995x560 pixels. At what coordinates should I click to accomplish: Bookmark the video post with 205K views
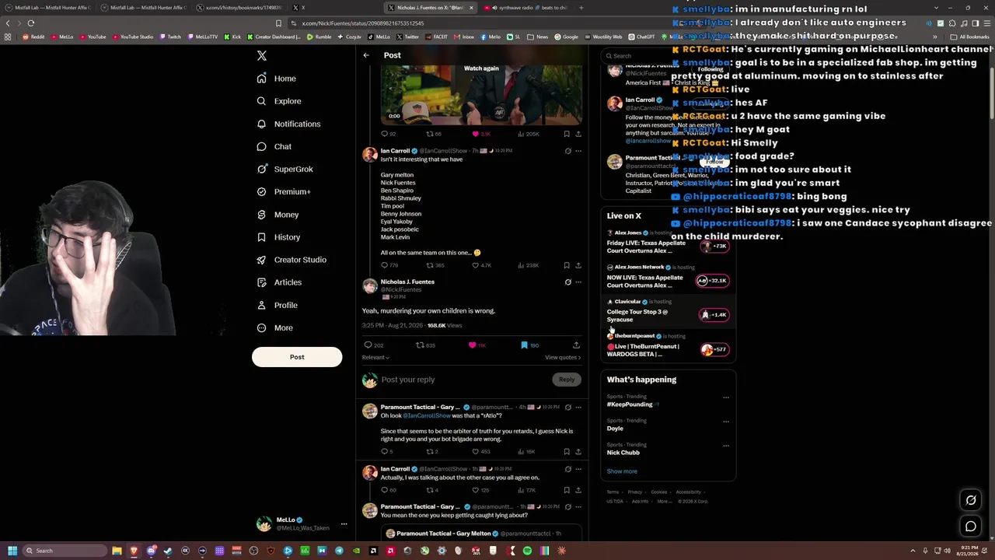pos(566,134)
